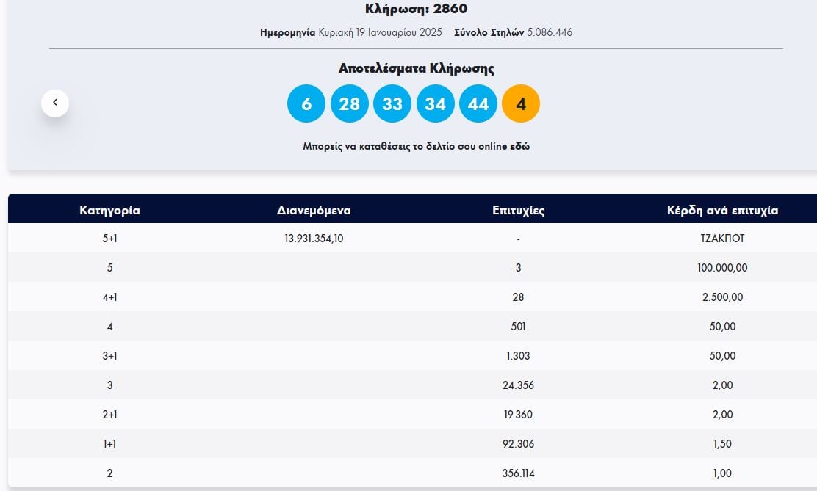The height and width of the screenshot is (491, 817).
Task: Select the 356.114 winners count cell
Action: tap(518, 473)
